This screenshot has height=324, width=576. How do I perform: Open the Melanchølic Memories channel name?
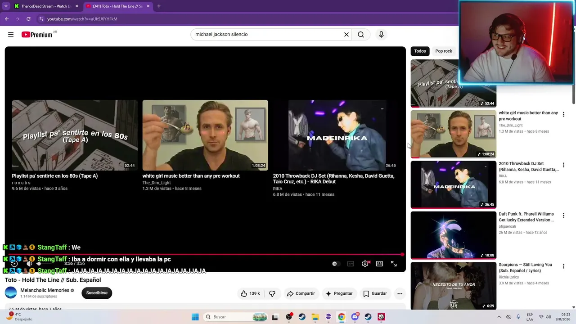[45, 290]
